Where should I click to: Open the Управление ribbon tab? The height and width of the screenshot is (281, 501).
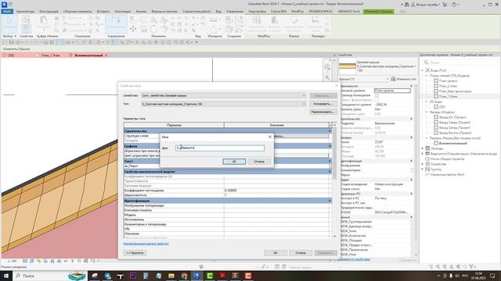tap(235, 12)
